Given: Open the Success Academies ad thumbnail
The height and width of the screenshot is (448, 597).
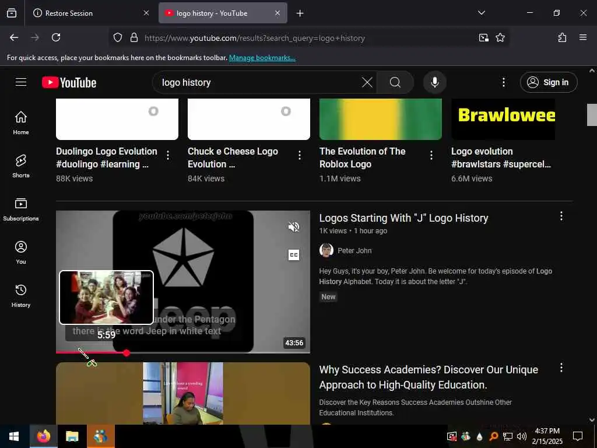Looking at the screenshot, I should (x=182, y=393).
